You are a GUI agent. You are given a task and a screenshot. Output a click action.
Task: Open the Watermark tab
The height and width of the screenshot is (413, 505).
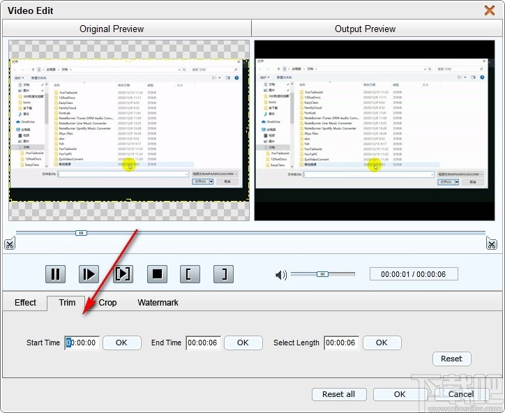158,303
